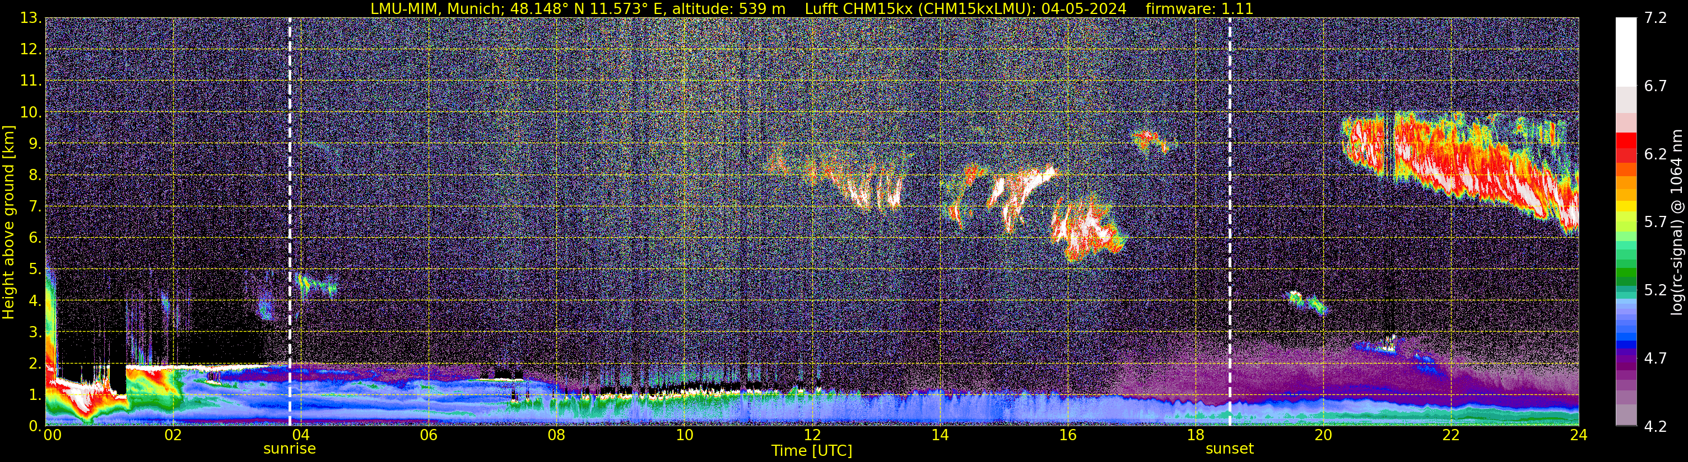Click the "8." height axis tick label
The image size is (1688, 462).
[35, 175]
